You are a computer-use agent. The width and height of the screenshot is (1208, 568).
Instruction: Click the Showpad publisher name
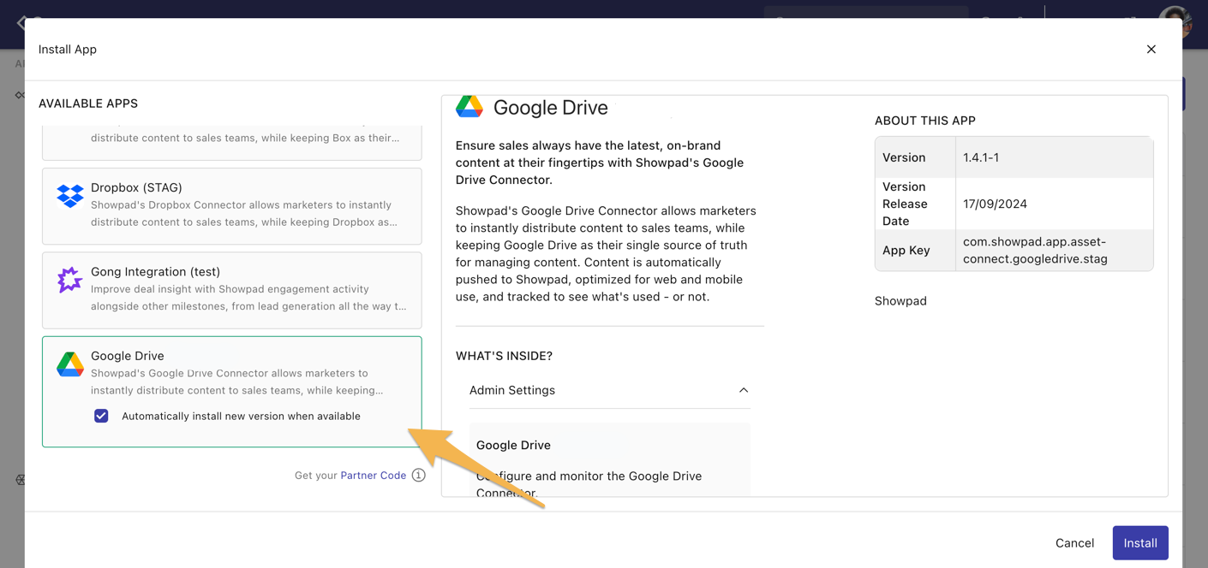(900, 301)
